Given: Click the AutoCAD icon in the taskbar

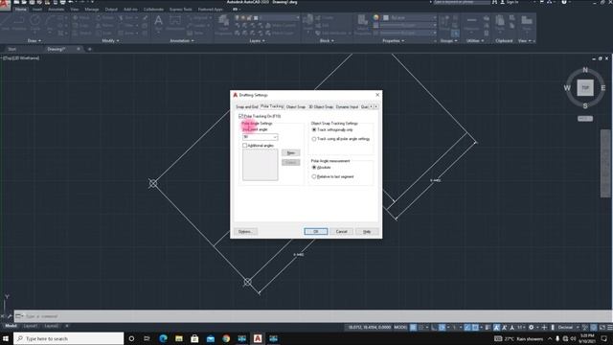Looking at the screenshot, I should coord(258,338).
